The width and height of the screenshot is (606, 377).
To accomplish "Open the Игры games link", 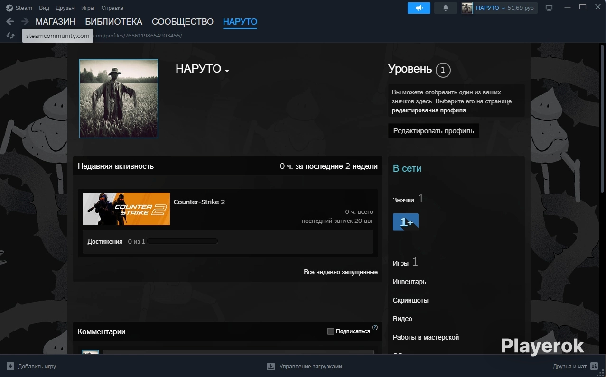I will [x=401, y=263].
